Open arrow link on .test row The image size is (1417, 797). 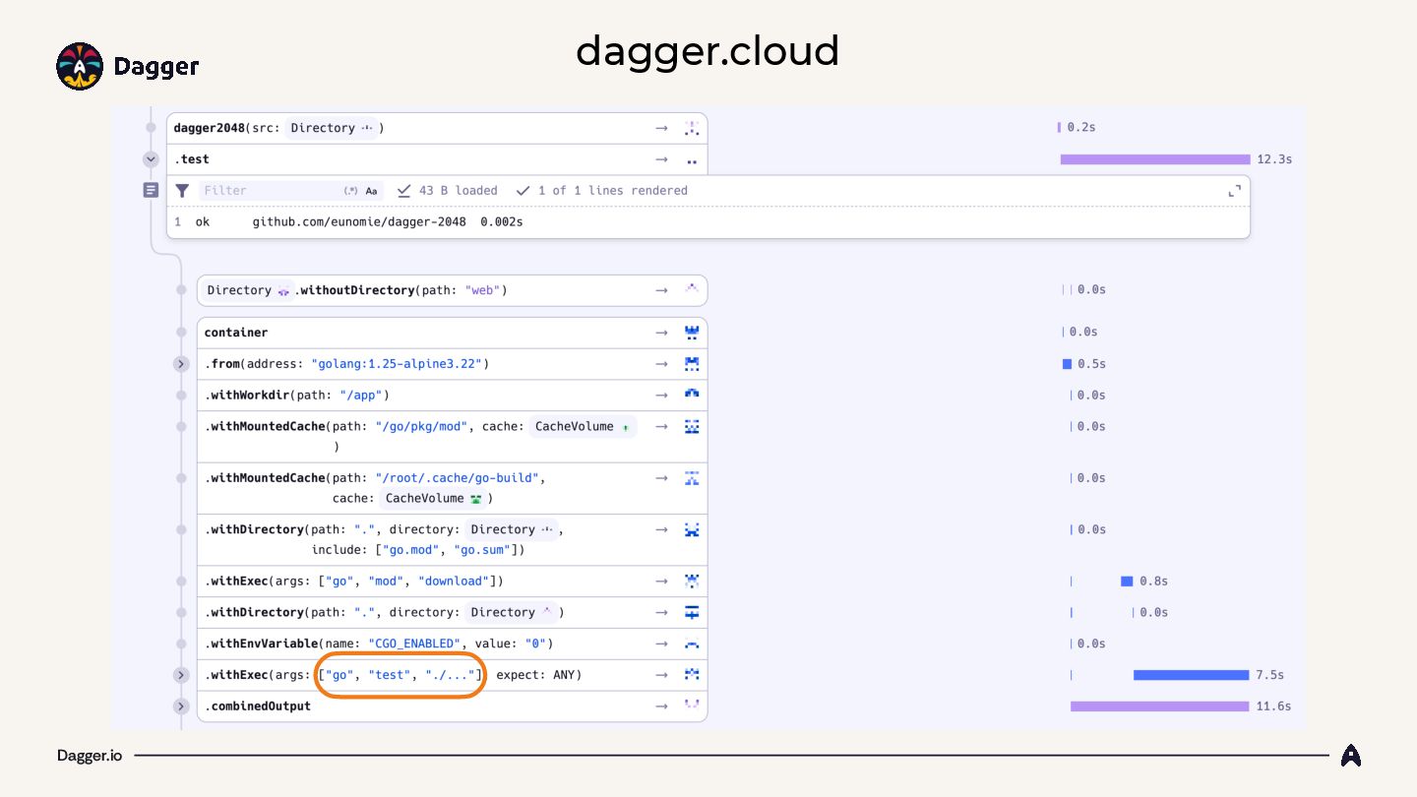[662, 159]
